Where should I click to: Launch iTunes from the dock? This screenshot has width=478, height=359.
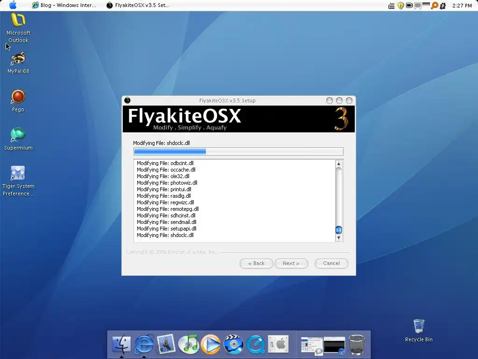pyautogui.click(x=189, y=345)
